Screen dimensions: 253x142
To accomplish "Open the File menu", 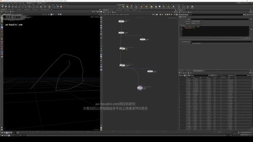I will coord(2,3).
